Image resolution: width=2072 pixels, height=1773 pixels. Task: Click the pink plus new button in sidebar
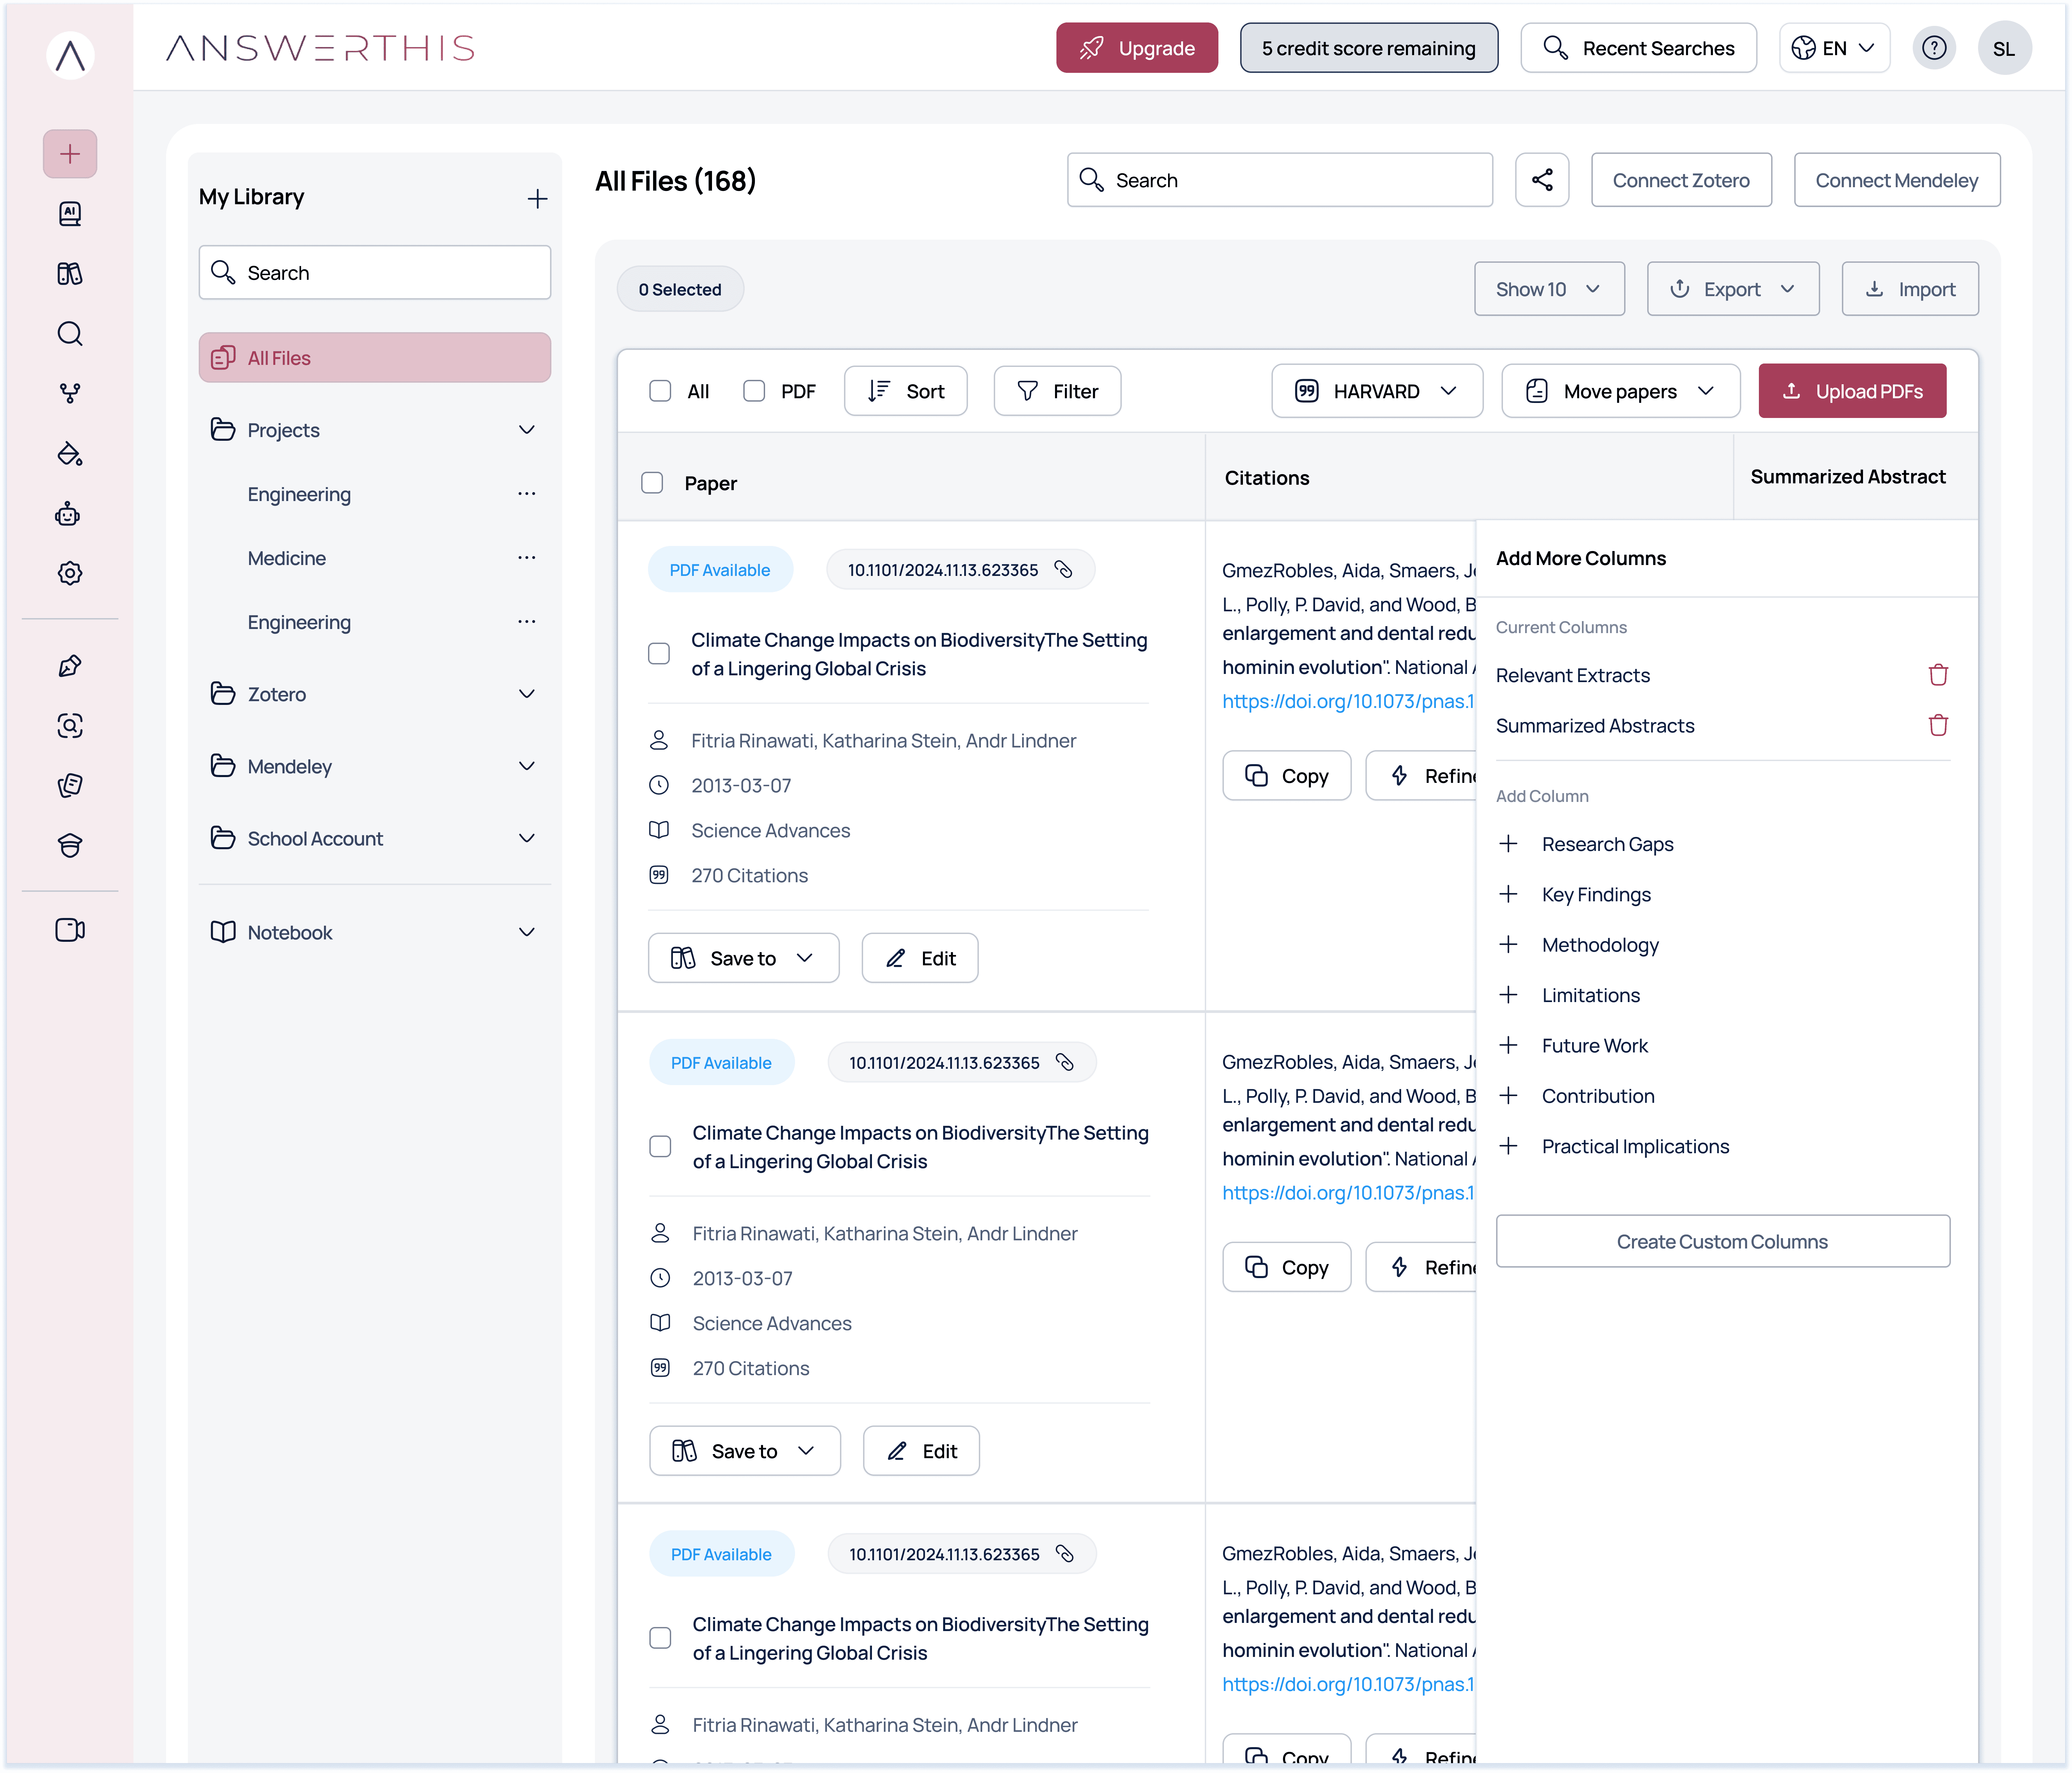click(x=69, y=154)
